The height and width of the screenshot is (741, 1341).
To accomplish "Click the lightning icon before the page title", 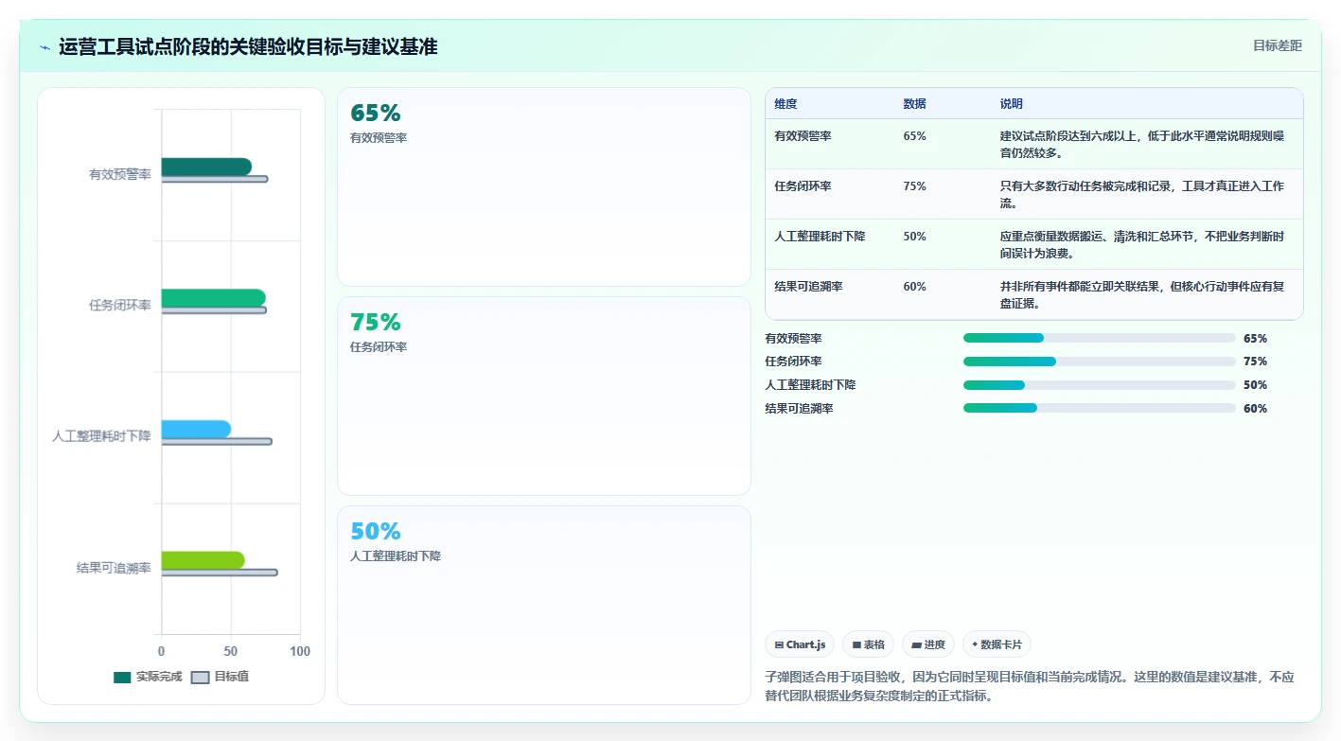I will click(44, 46).
